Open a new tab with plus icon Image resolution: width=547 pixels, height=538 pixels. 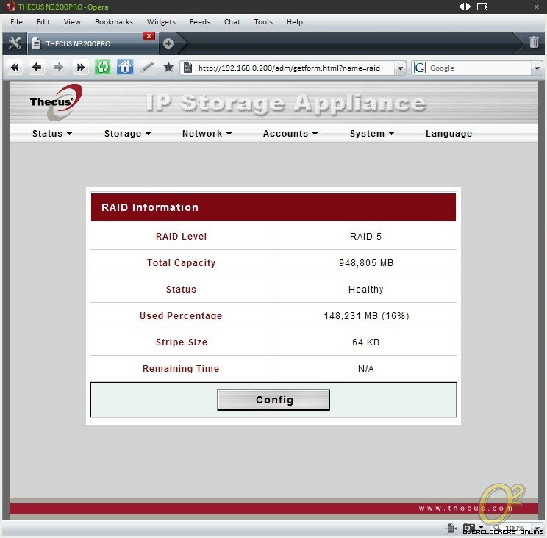pos(168,43)
